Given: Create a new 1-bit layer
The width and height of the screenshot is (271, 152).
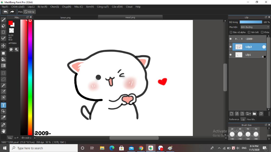Looking at the screenshot, I should 242,114.
